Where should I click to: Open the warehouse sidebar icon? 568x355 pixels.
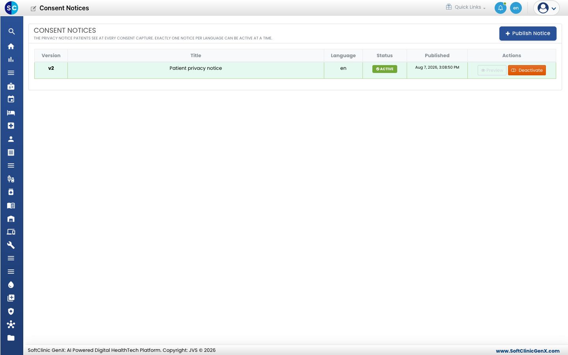(x=11, y=219)
